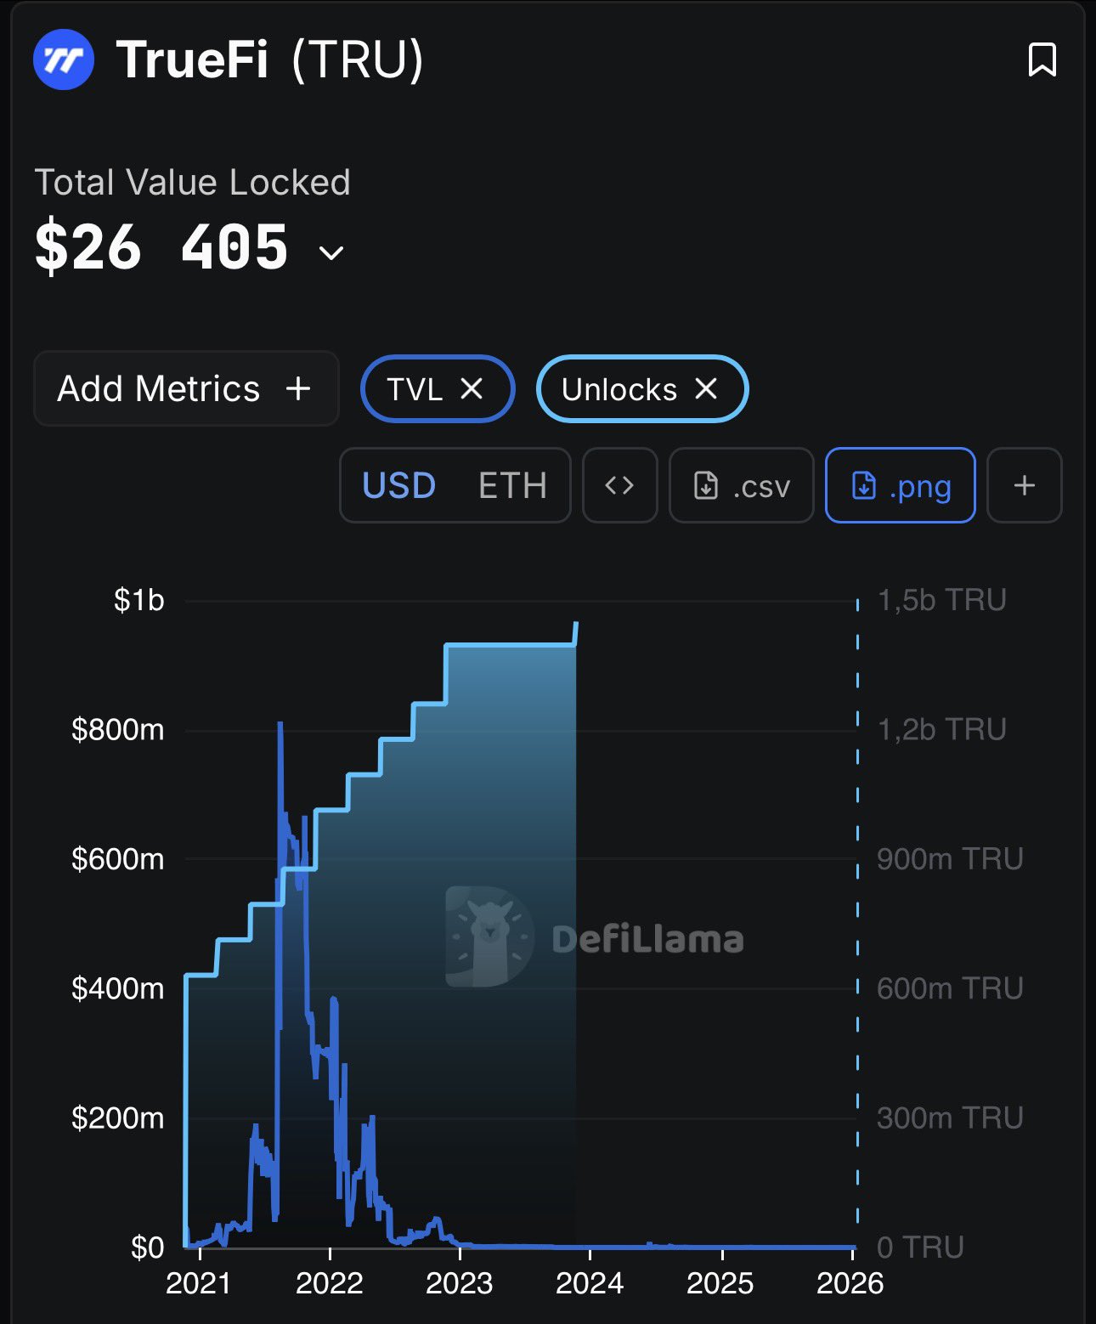Viewport: 1096px width, 1324px height.
Task: Remove TVL metric with its X icon
Action: pos(472,389)
